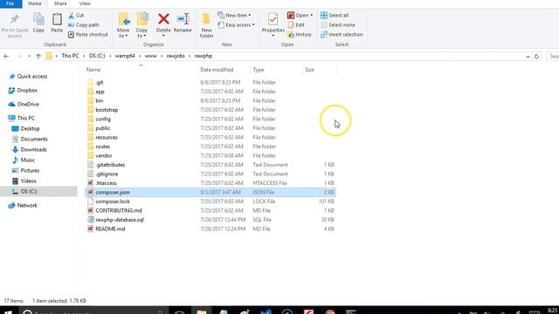559x314 pixels.
Task: Click the Open command in ribbon
Action: (300, 16)
